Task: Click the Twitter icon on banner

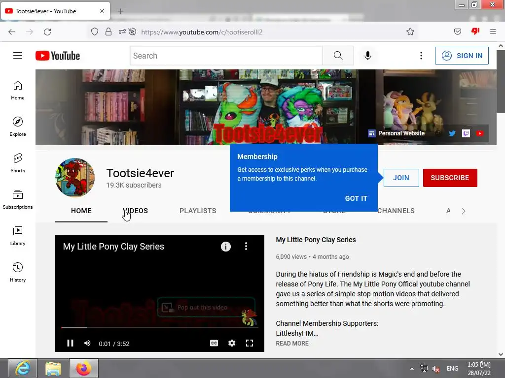Action: (x=452, y=133)
